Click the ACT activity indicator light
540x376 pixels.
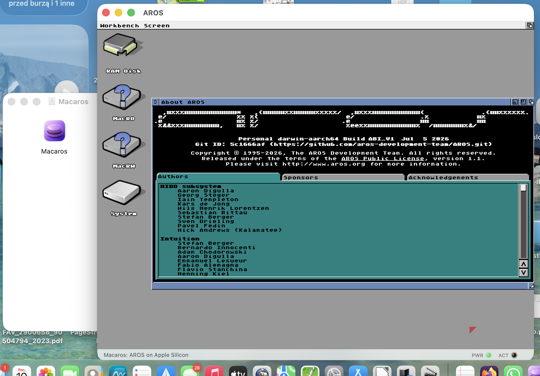pyautogui.click(x=514, y=355)
